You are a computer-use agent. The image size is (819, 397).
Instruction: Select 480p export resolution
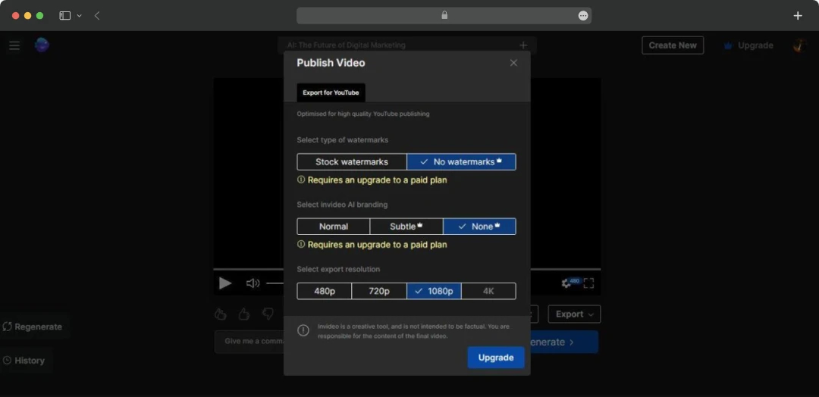(x=325, y=291)
